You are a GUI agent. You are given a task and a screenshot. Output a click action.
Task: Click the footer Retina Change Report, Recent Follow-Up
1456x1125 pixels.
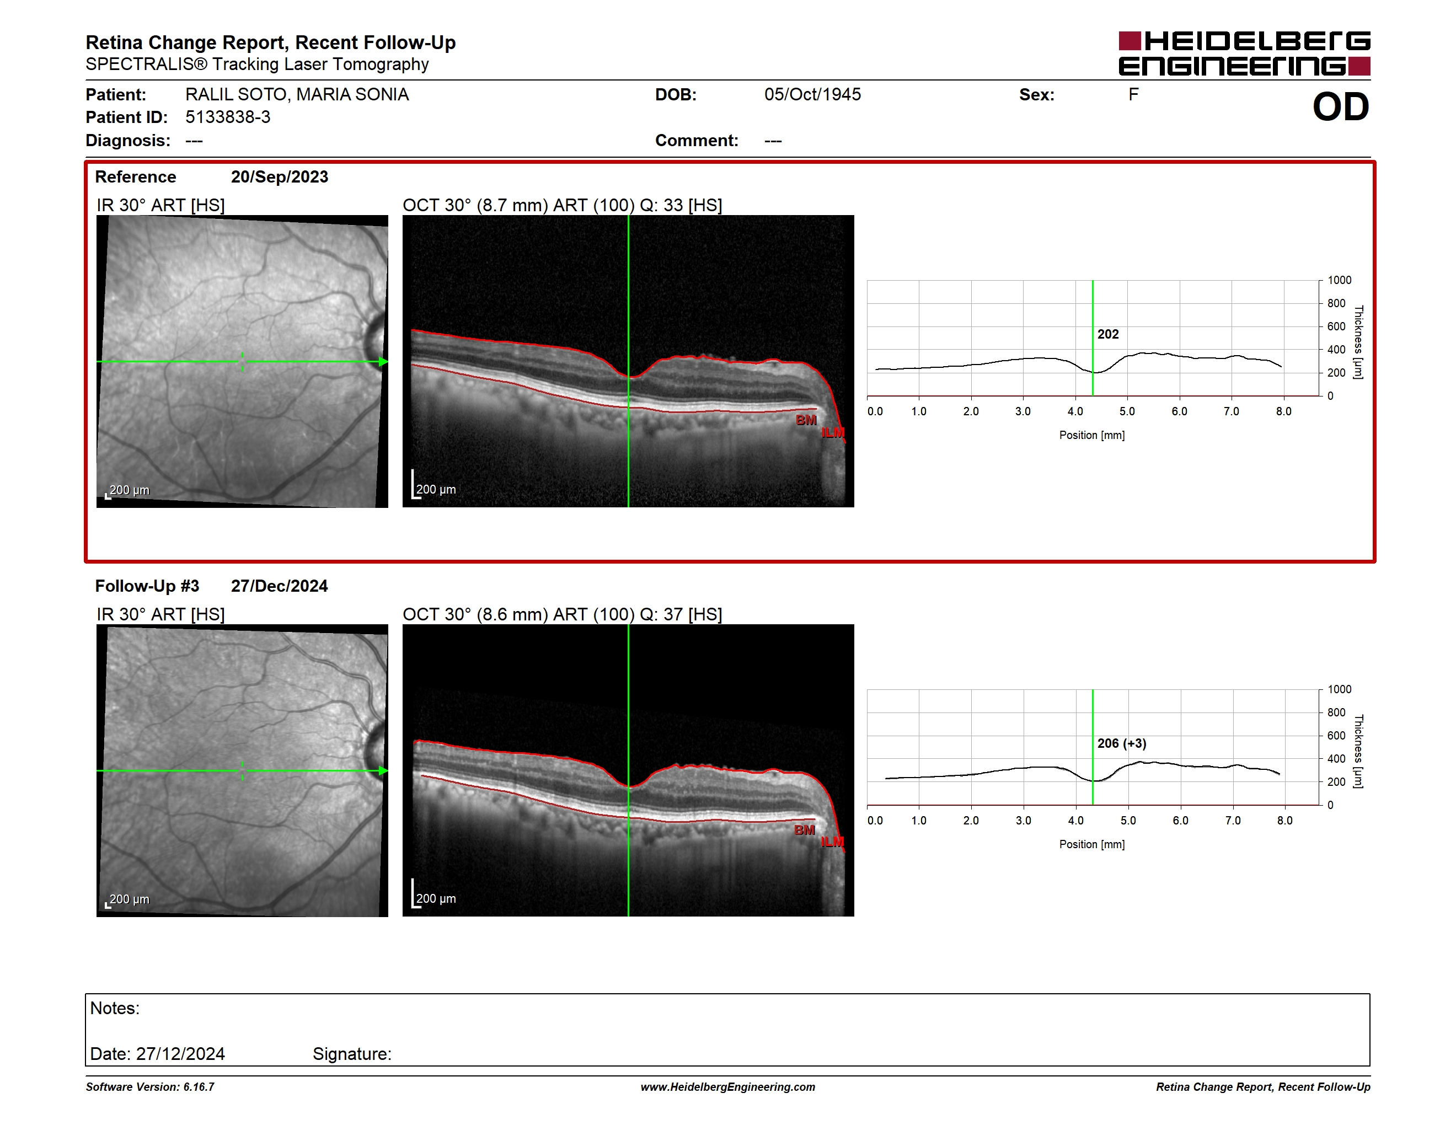pos(1264,1087)
